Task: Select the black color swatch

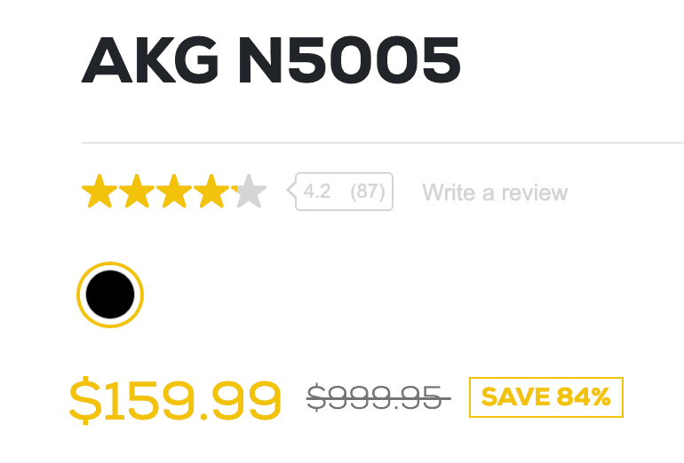Action: (x=110, y=294)
